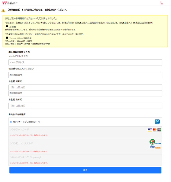Screen dimensions: 171x182
Task: Click the blue prepaid card icon beside 電子マネー
Action: [157, 122]
